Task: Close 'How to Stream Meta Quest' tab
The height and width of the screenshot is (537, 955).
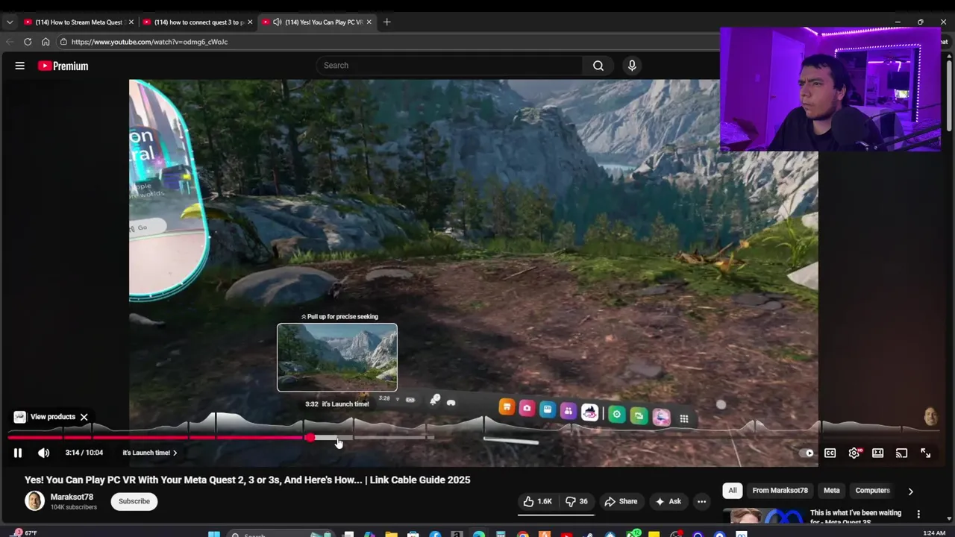Action: tap(131, 22)
